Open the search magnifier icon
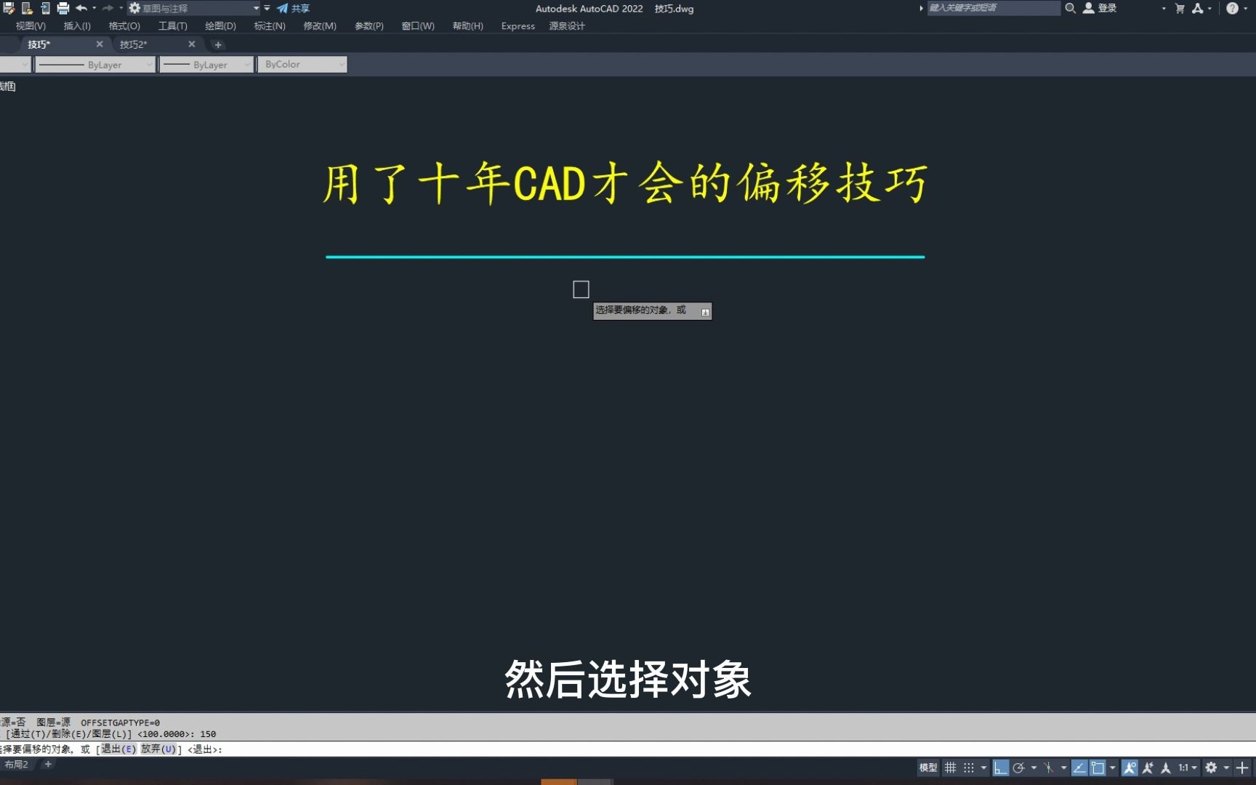Image resolution: width=1256 pixels, height=785 pixels. tap(1070, 8)
